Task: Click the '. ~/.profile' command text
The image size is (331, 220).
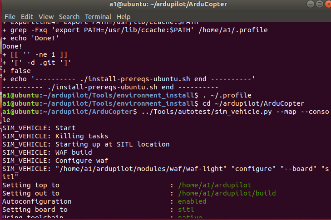Action: click(227, 95)
